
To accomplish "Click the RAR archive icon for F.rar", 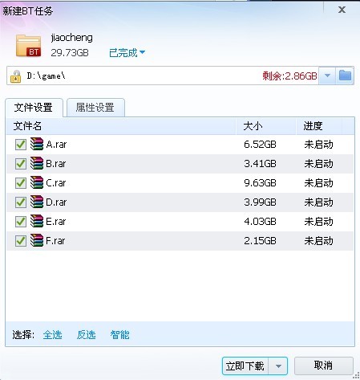I will [37, 240].
